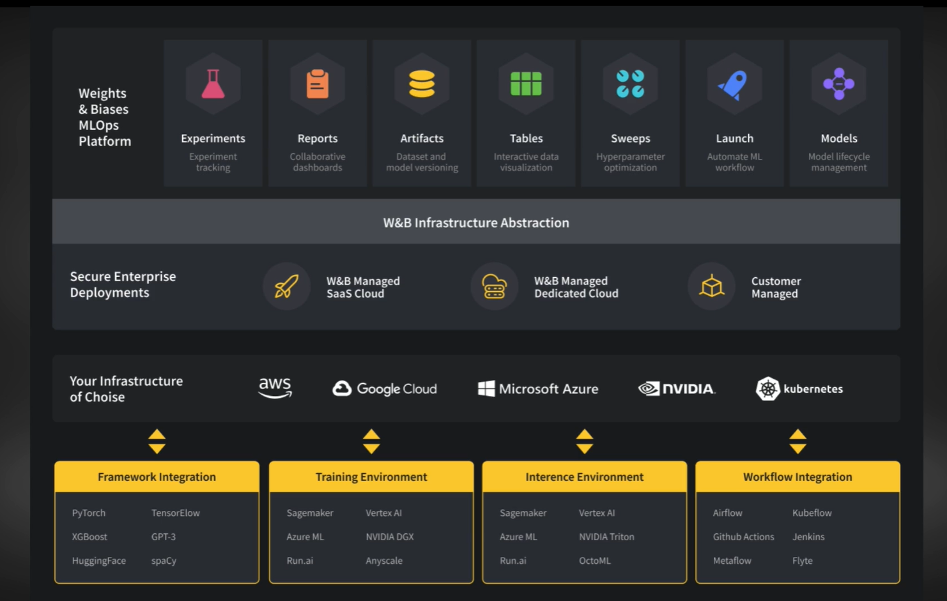Click the arrows above Training Environment

(371, 441)
